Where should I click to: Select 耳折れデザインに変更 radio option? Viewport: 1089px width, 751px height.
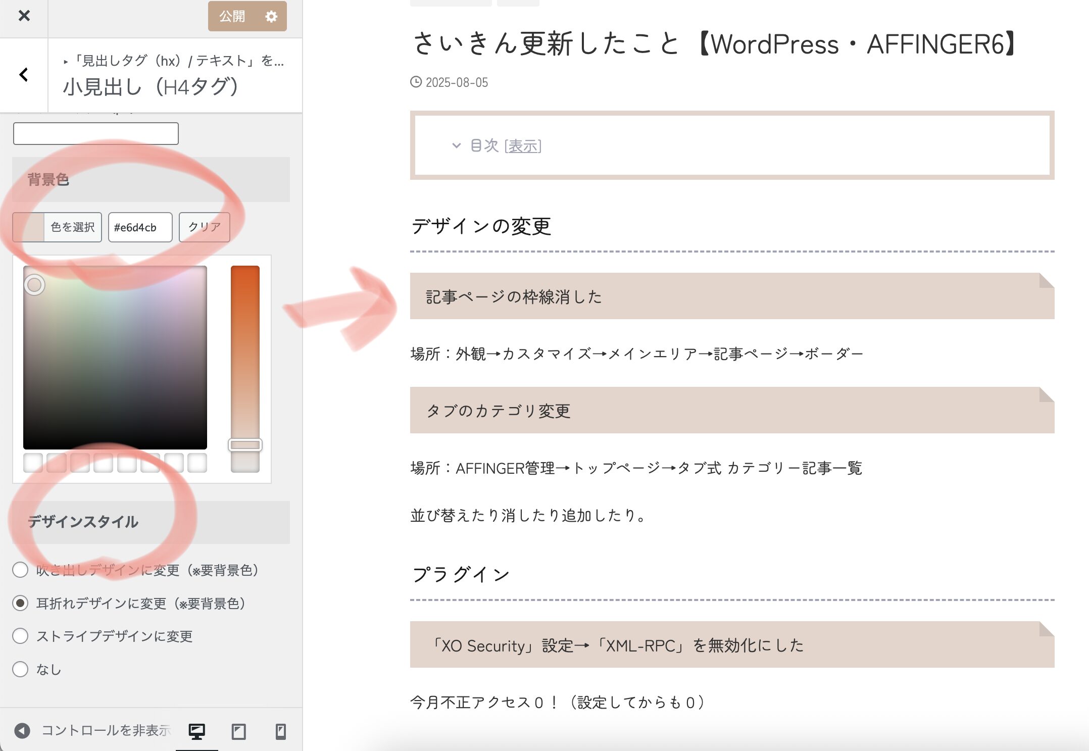pos(20,603)
